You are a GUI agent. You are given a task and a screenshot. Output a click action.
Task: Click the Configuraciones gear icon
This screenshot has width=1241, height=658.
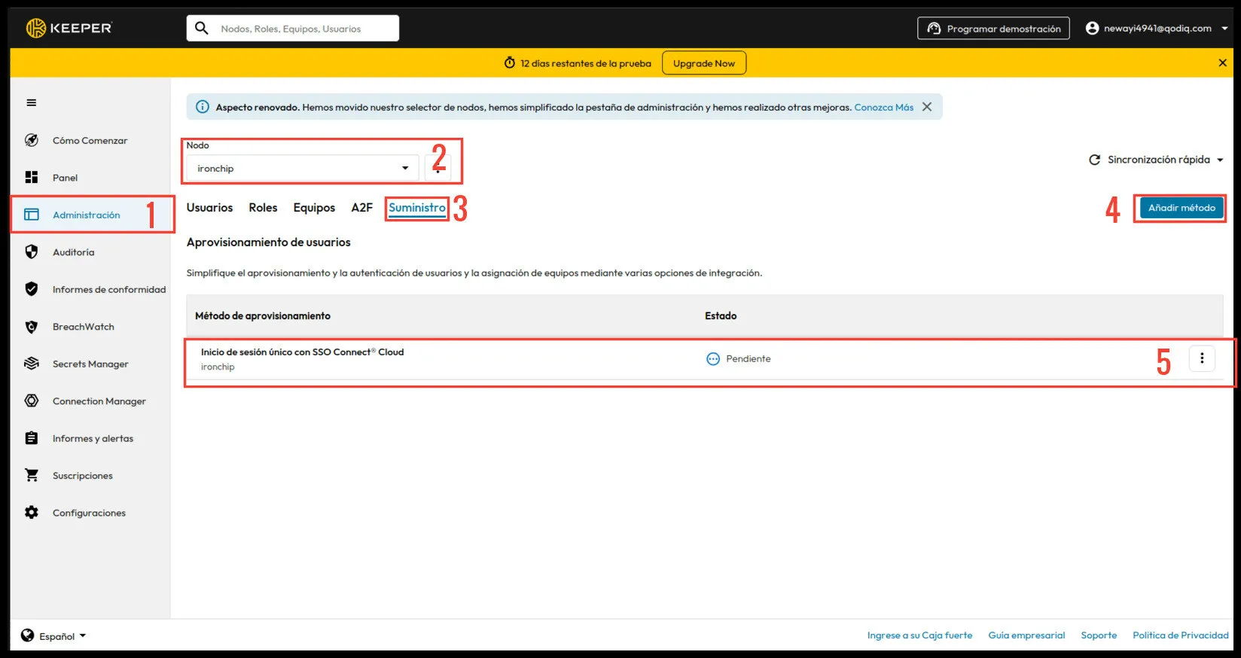pyautogui.click(x=32, y=513)
